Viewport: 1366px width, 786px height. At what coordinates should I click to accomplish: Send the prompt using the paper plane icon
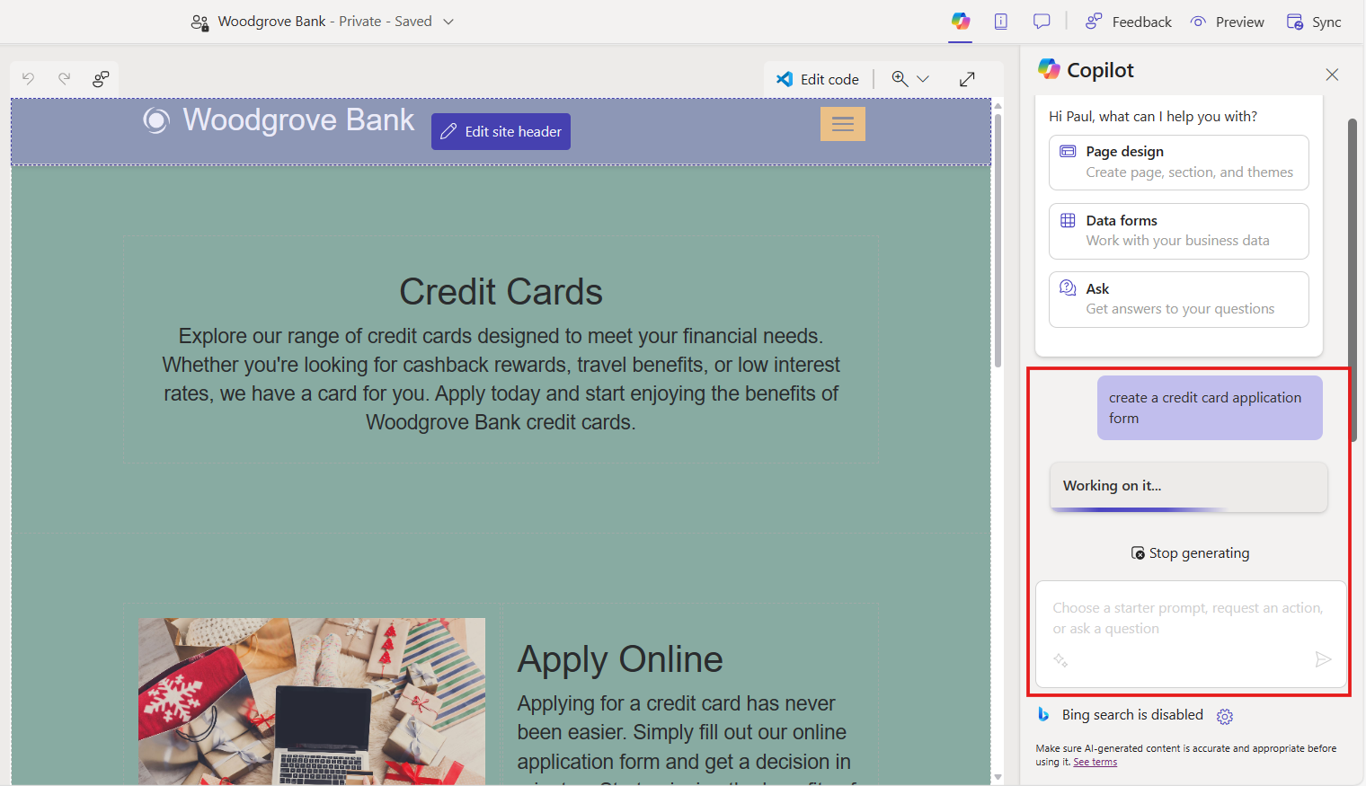(1323, 659)
